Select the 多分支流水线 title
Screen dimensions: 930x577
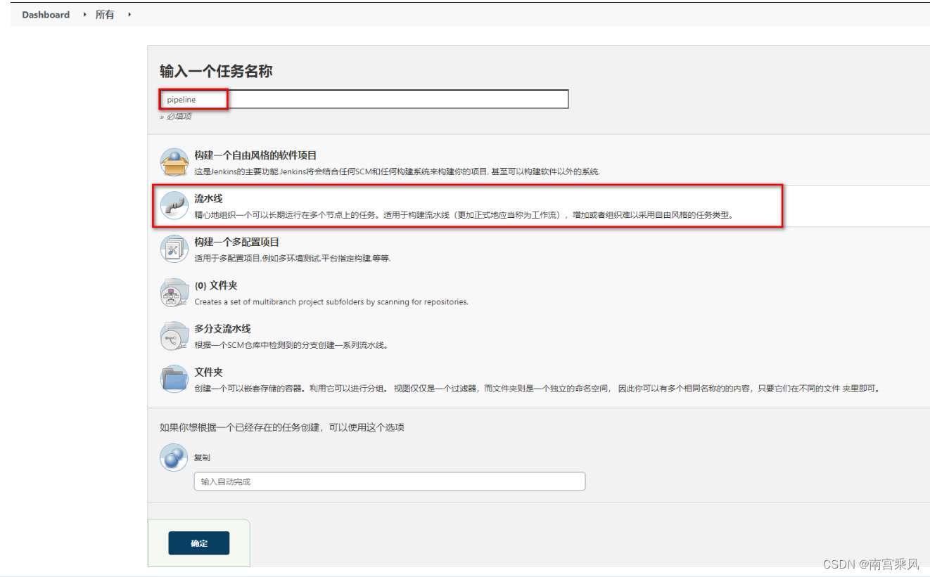tap(222, 329)
